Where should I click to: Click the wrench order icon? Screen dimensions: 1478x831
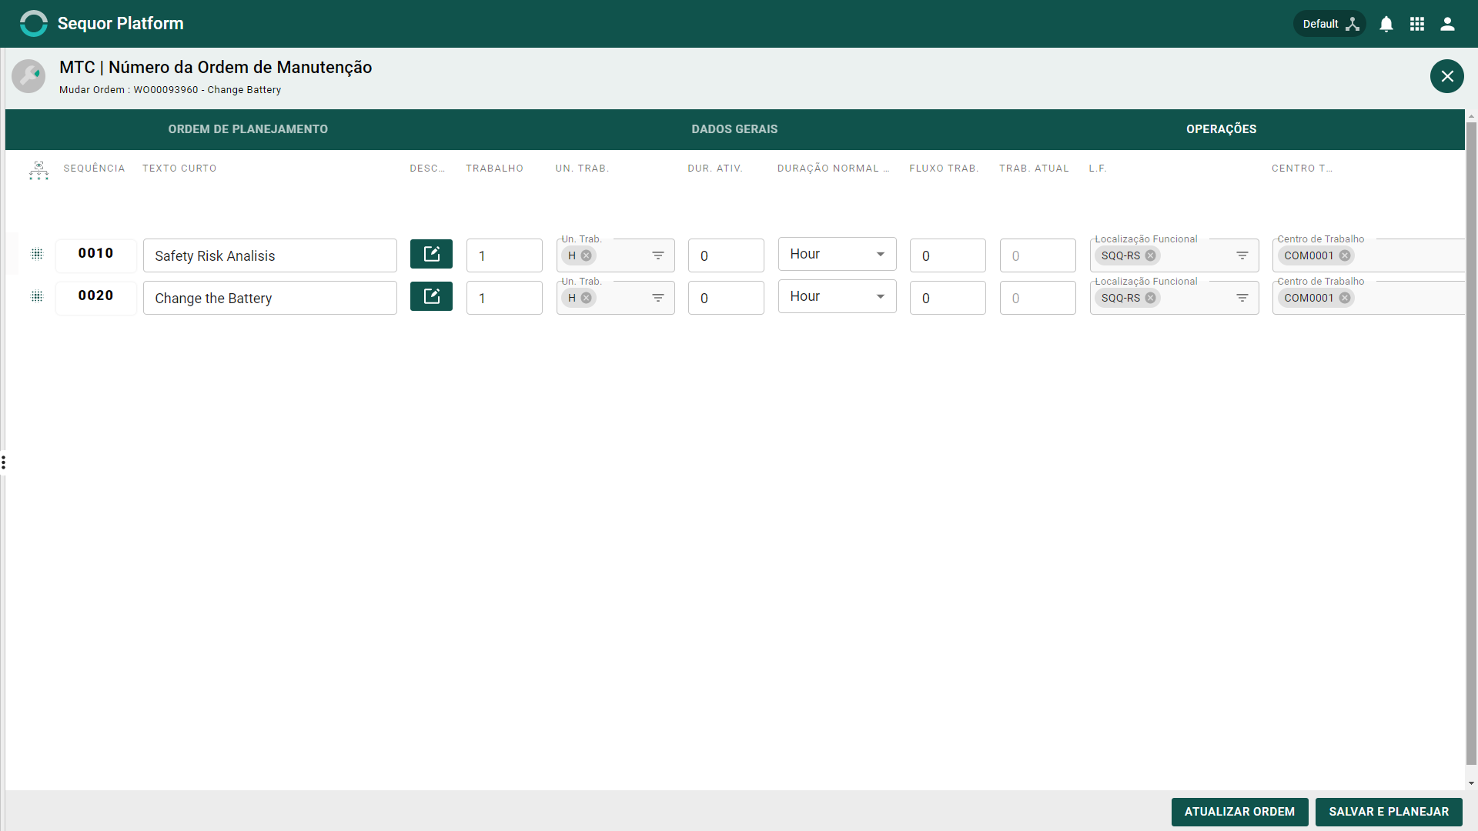(x=28, y=76)
